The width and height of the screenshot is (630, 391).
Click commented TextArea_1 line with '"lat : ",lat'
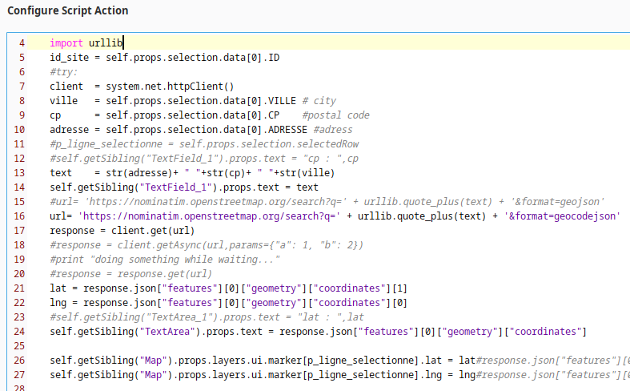[207, 317]
